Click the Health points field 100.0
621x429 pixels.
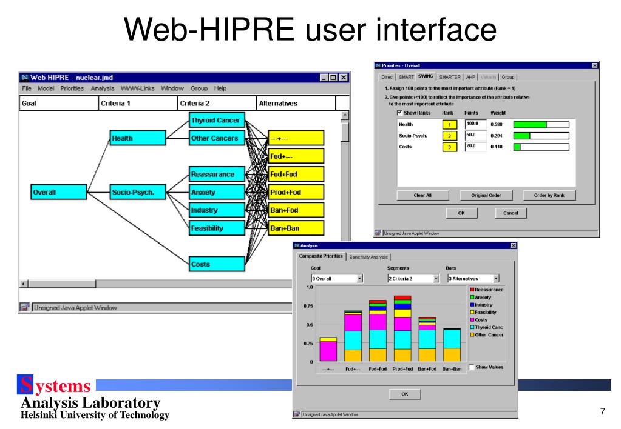475,124
